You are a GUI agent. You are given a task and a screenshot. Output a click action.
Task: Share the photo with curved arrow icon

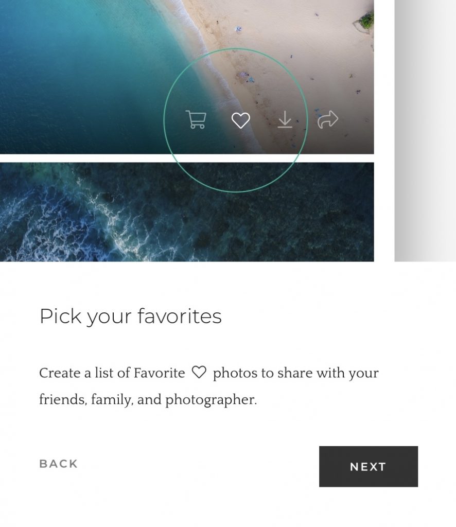pyautogui.click(x=328, y=119)
